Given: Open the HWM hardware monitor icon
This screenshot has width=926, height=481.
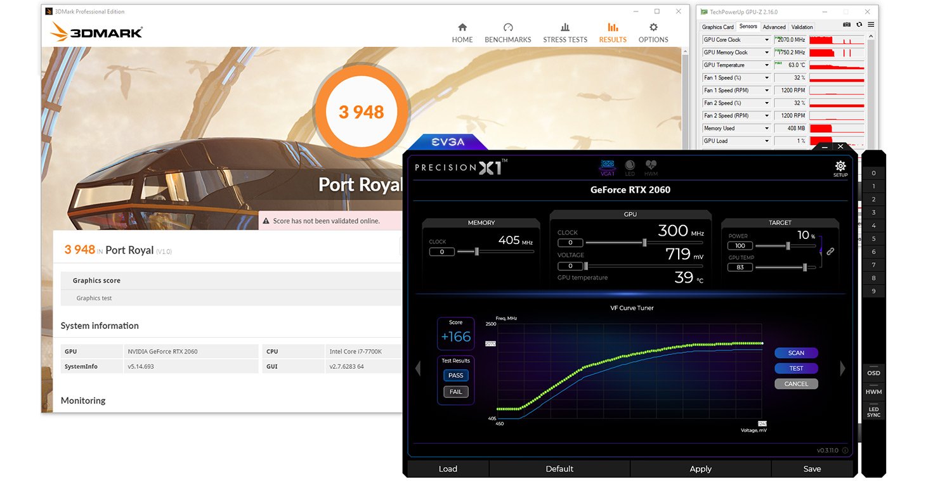Looking at the screenshot, I should pyautogui.click(x=651, y=167).
